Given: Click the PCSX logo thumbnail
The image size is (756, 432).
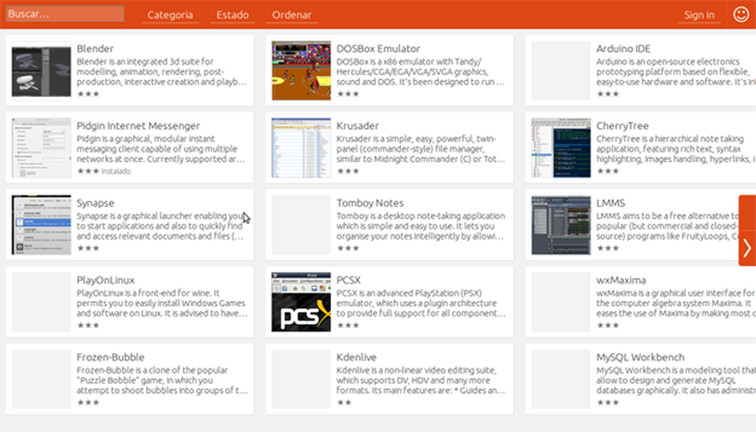Looking at the screenshot, I should click(301, 301).
